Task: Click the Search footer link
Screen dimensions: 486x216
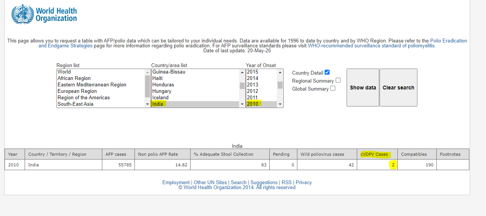Action: click(239, 183)
